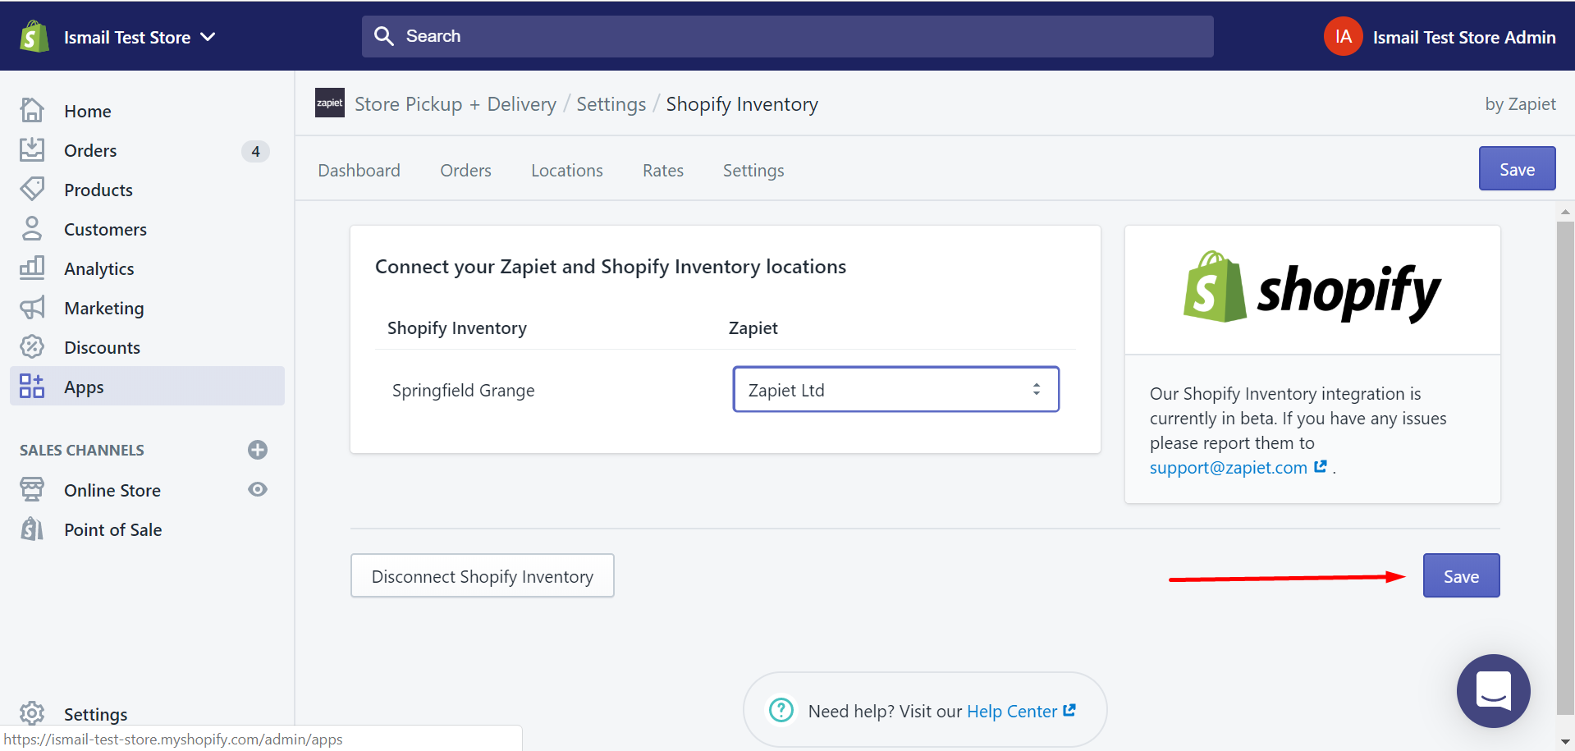Click the Springfield Grange location text
This screenshot has width=1575, height=751.
point(464,391)
